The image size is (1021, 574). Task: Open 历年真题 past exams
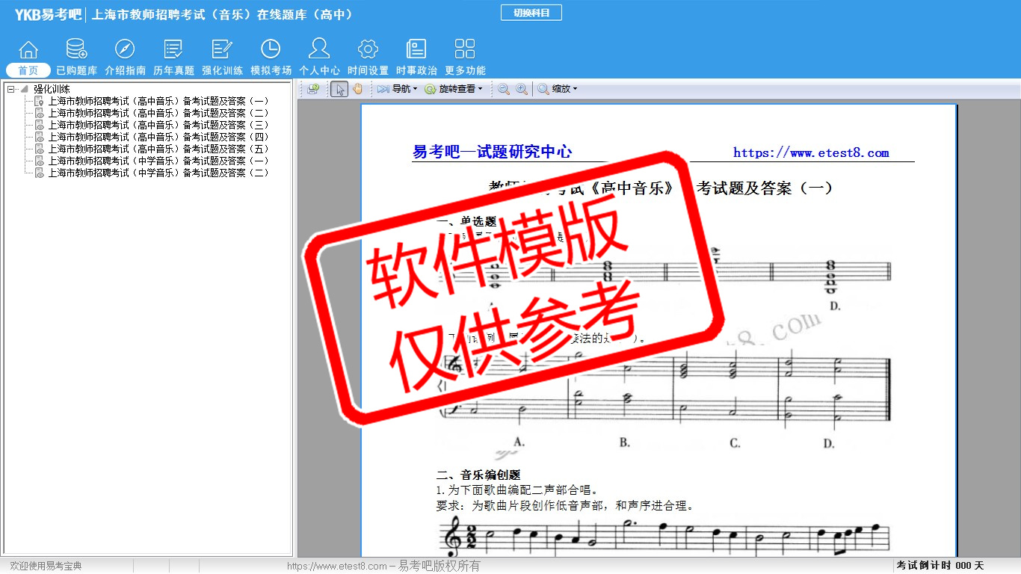(173, 58)
